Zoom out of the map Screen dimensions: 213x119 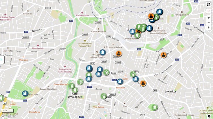click(x=209, y=23)
